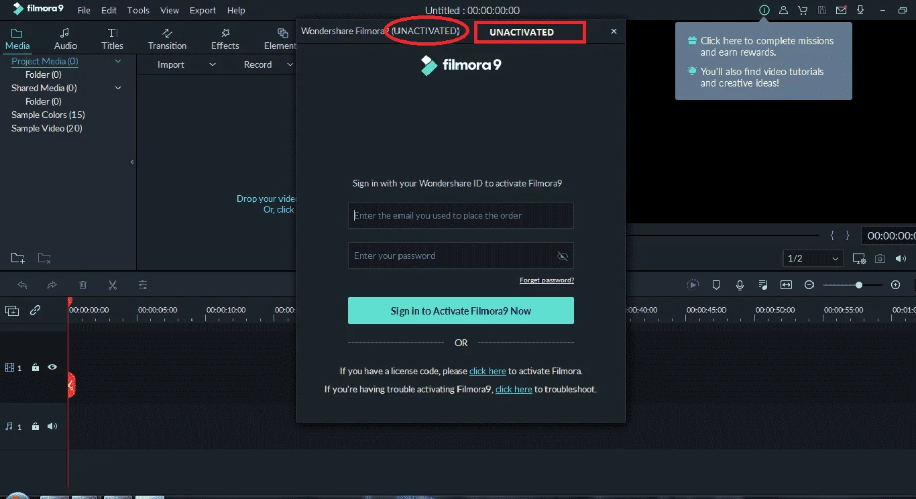Open the File menu

click(x=84, y=10)
